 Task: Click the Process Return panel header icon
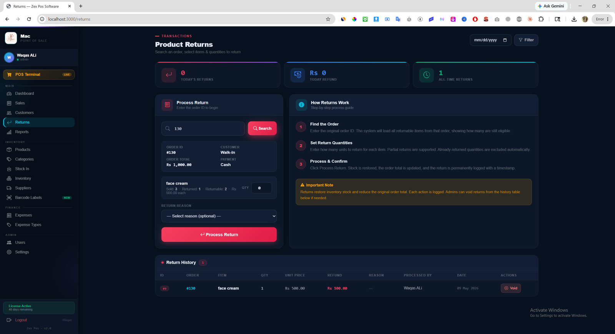[167, 104]
